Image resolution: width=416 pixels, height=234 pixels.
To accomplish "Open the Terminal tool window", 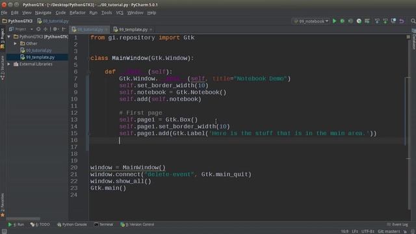I will coord(103,224).
